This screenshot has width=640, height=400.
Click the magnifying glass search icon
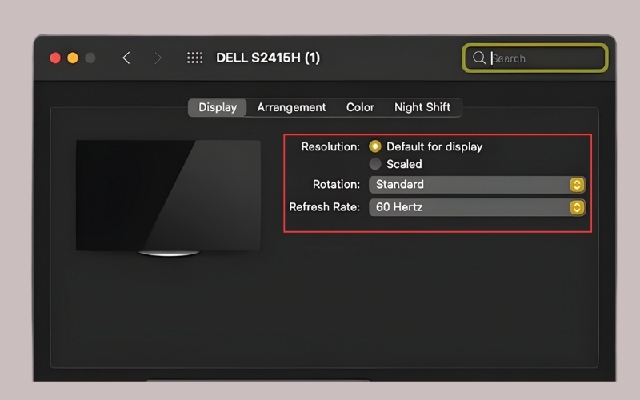click(x=479, y=58)
